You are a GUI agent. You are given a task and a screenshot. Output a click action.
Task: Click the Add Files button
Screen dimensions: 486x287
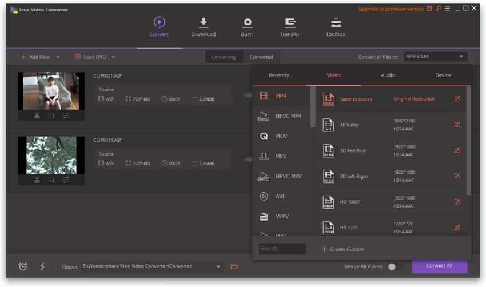35,57
